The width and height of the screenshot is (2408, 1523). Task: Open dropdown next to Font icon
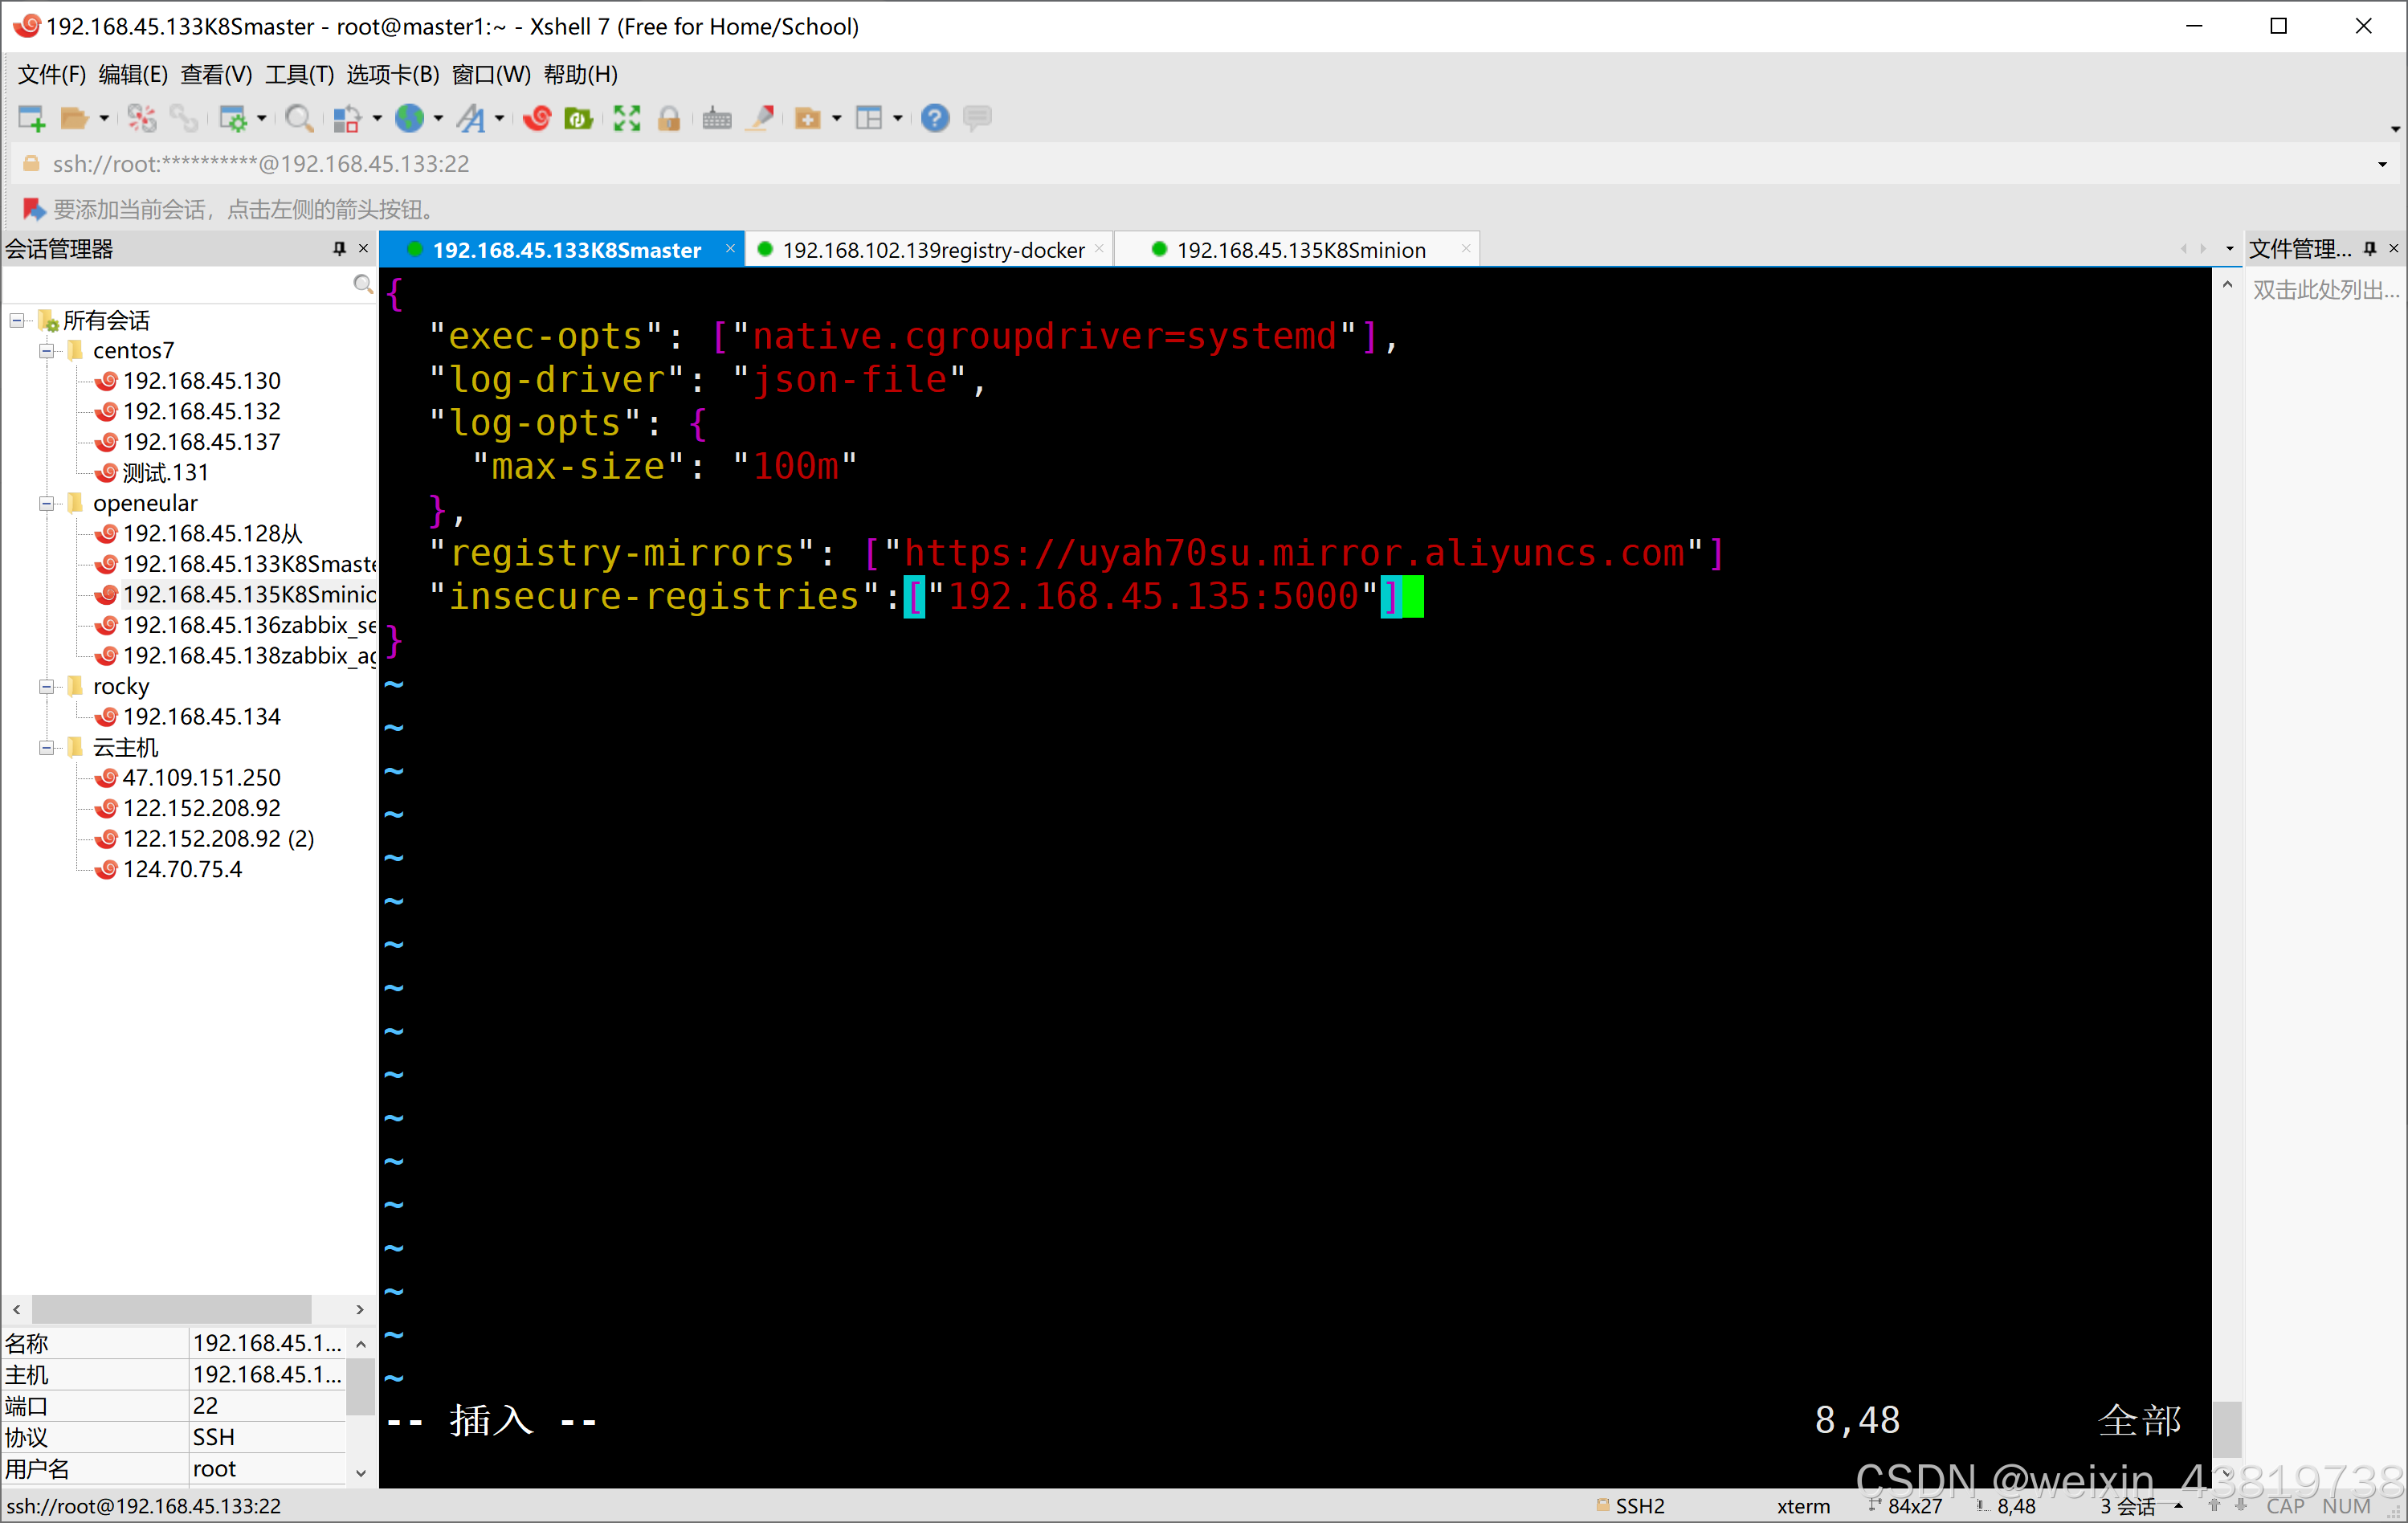click(x=499, y=118)
